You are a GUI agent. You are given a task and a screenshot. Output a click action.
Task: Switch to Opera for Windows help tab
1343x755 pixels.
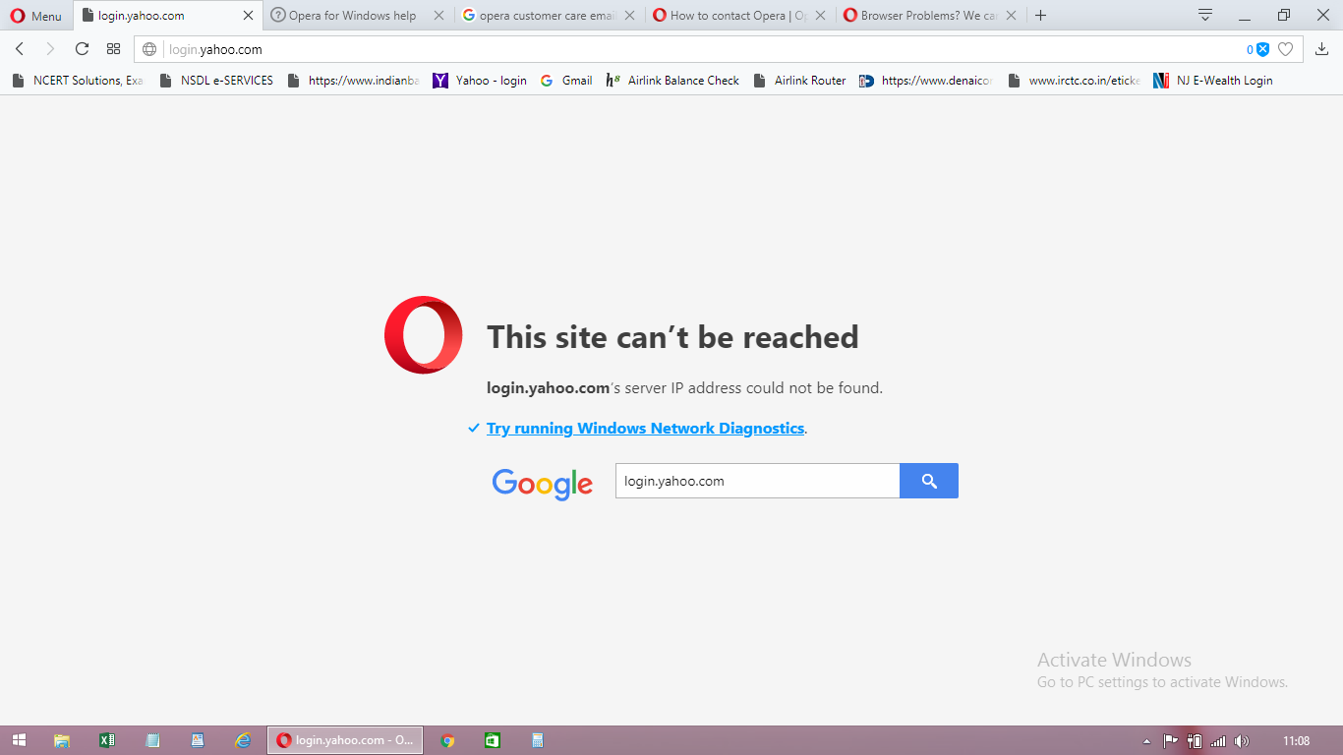click(x=351, y=16)
